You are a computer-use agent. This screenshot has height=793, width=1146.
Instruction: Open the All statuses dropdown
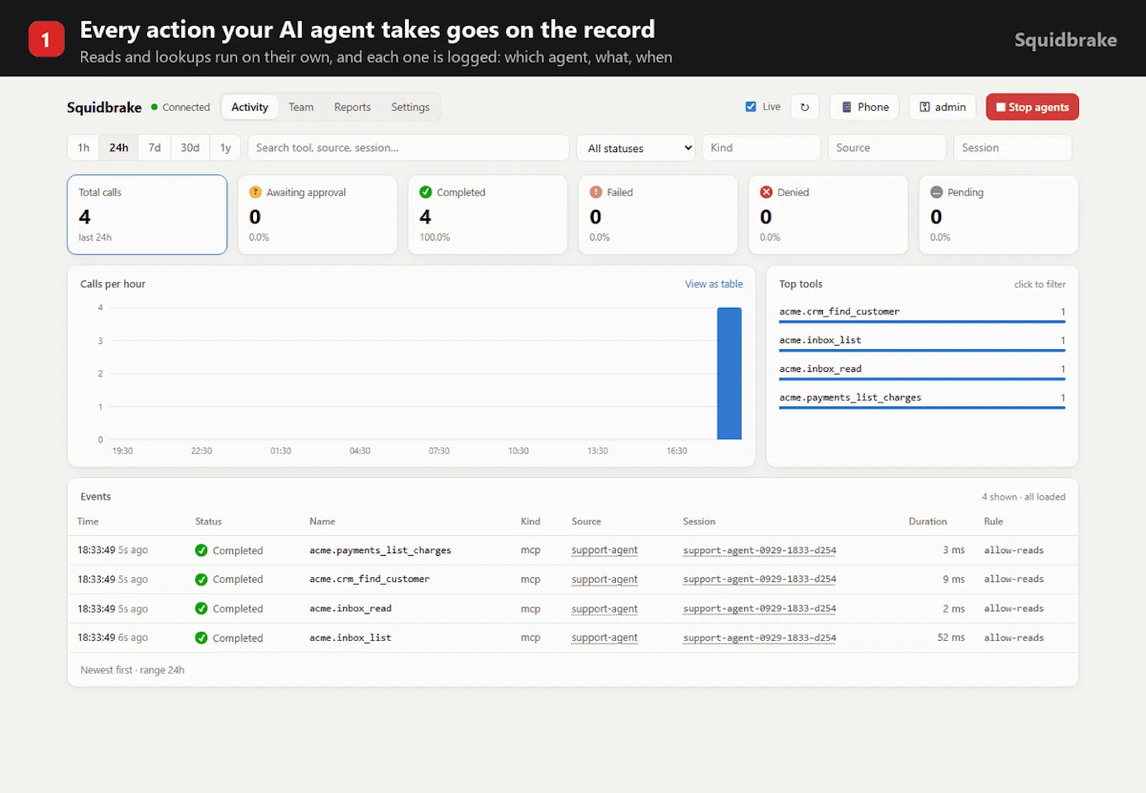pyautogui.click(x=635, y=148)
